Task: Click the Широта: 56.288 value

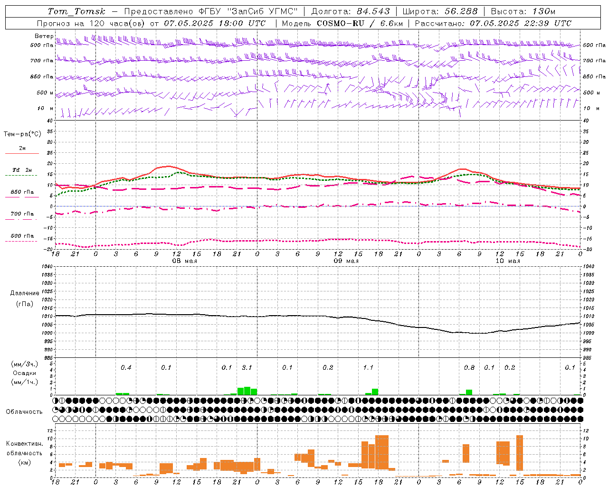Action: tap(439, 11)
